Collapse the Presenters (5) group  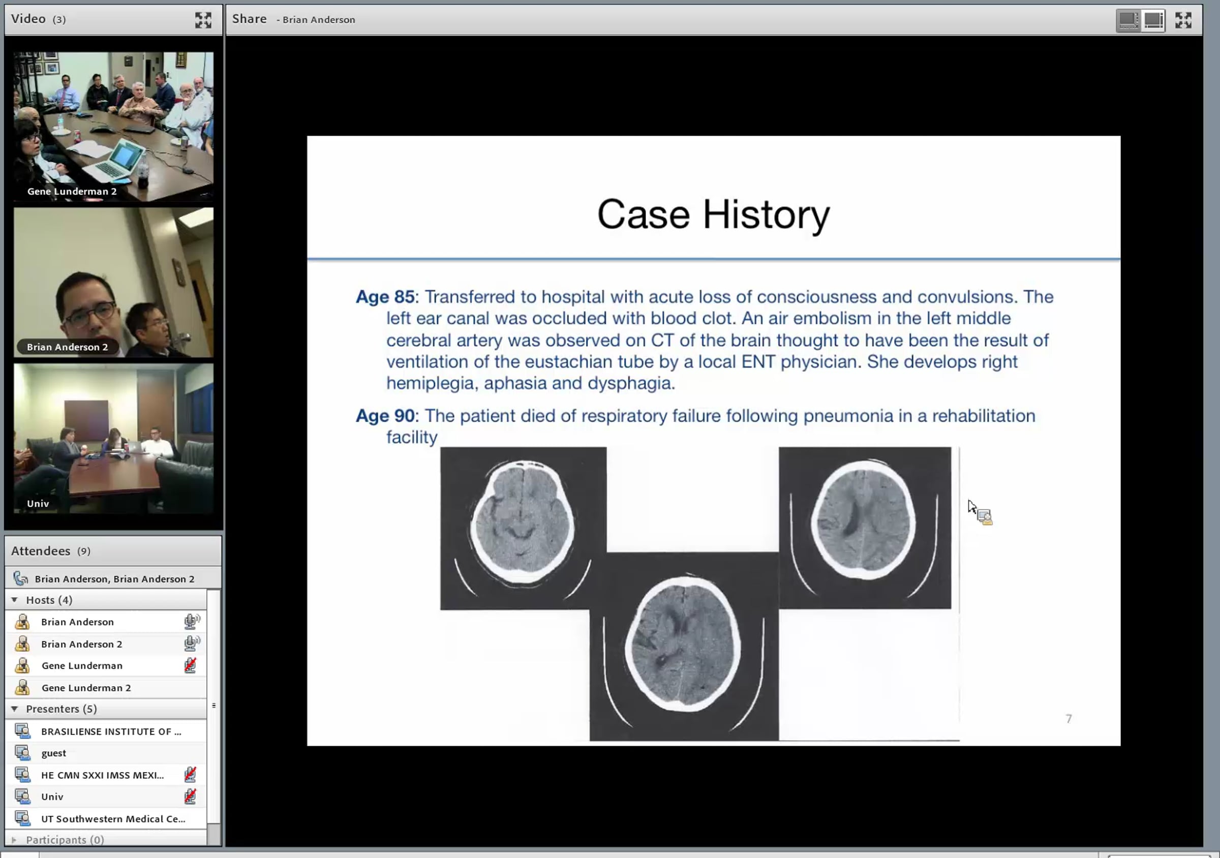click(x=14, y=709)
